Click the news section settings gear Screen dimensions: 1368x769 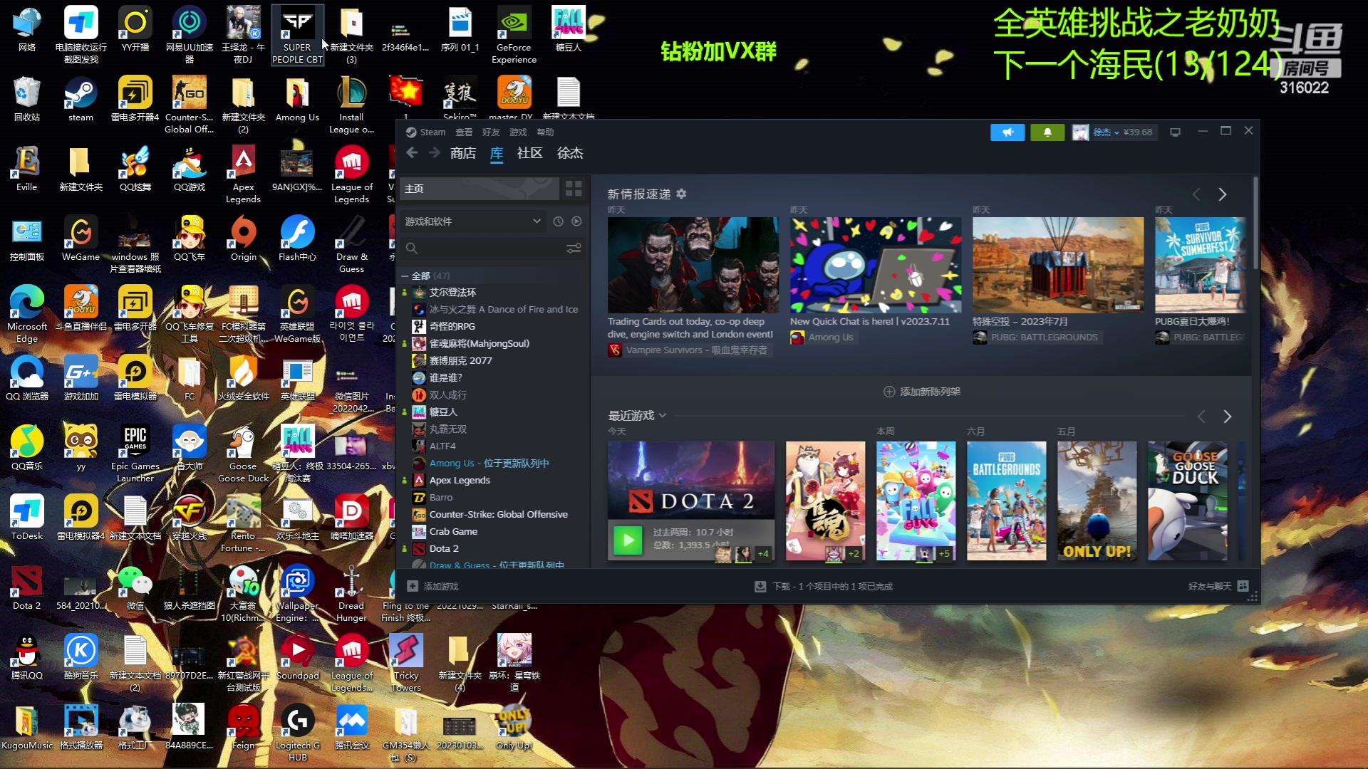(x=681, y=194)
